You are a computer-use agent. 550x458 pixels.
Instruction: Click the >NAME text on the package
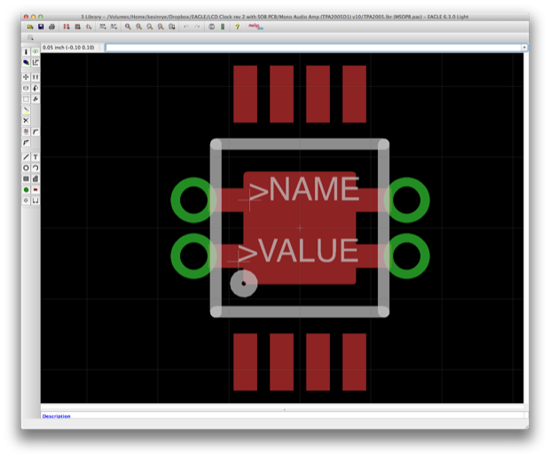(303, 189)
